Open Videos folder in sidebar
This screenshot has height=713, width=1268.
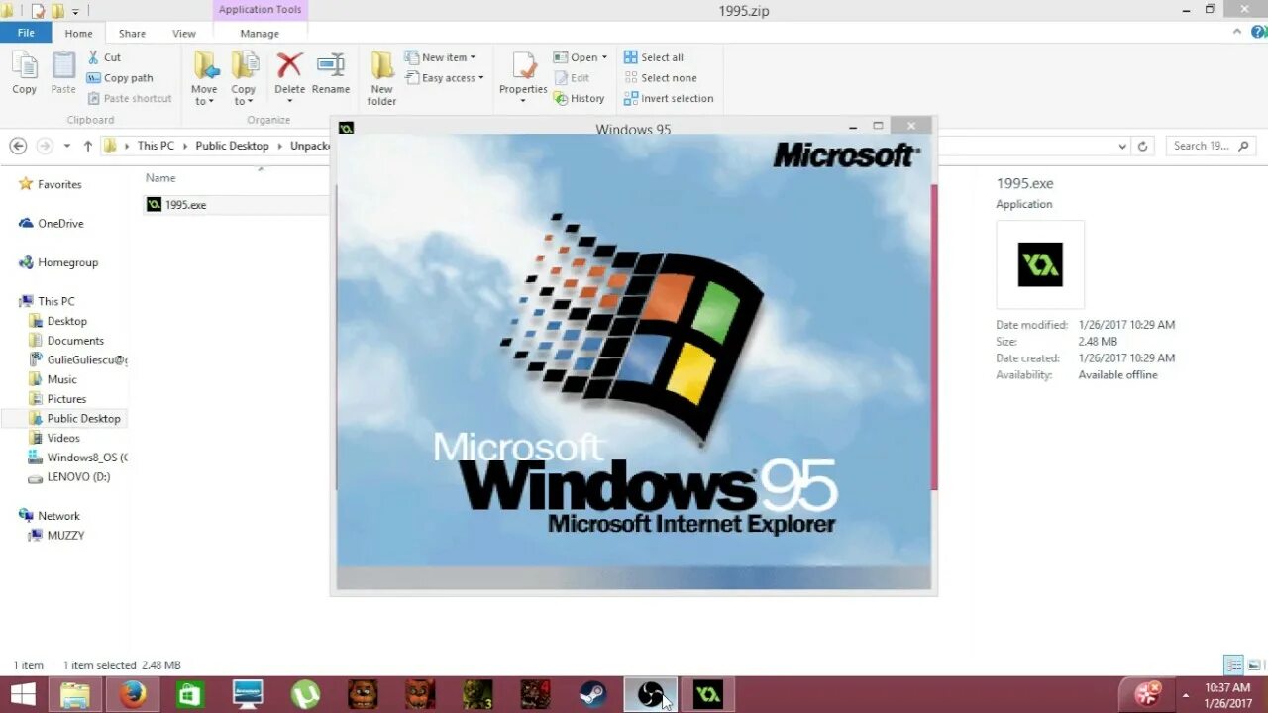[x=54, y=438]
